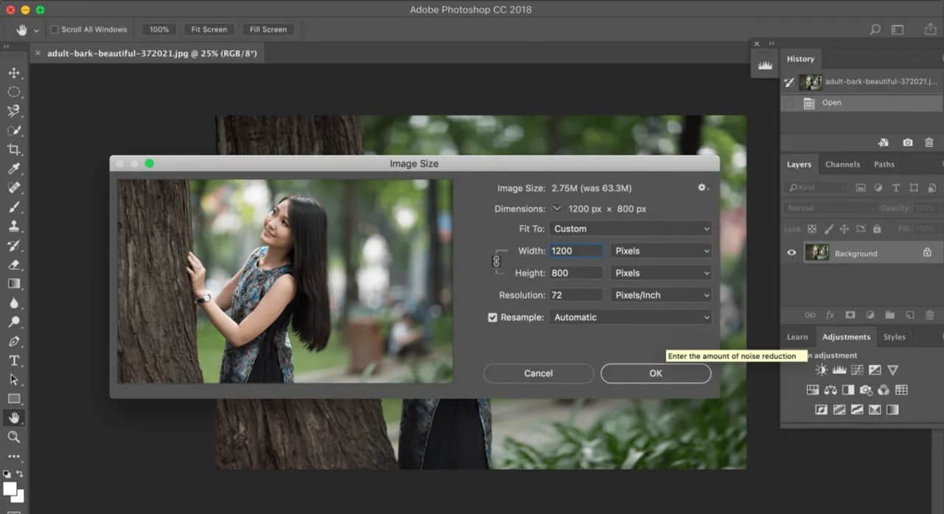Click OK in Image Size dialog

(656, 373)
